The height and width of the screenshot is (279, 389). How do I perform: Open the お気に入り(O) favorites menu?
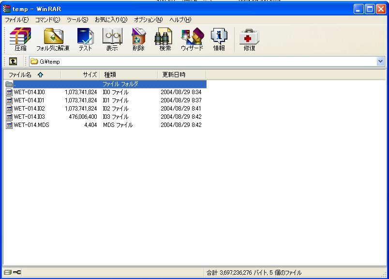[111, 20]
